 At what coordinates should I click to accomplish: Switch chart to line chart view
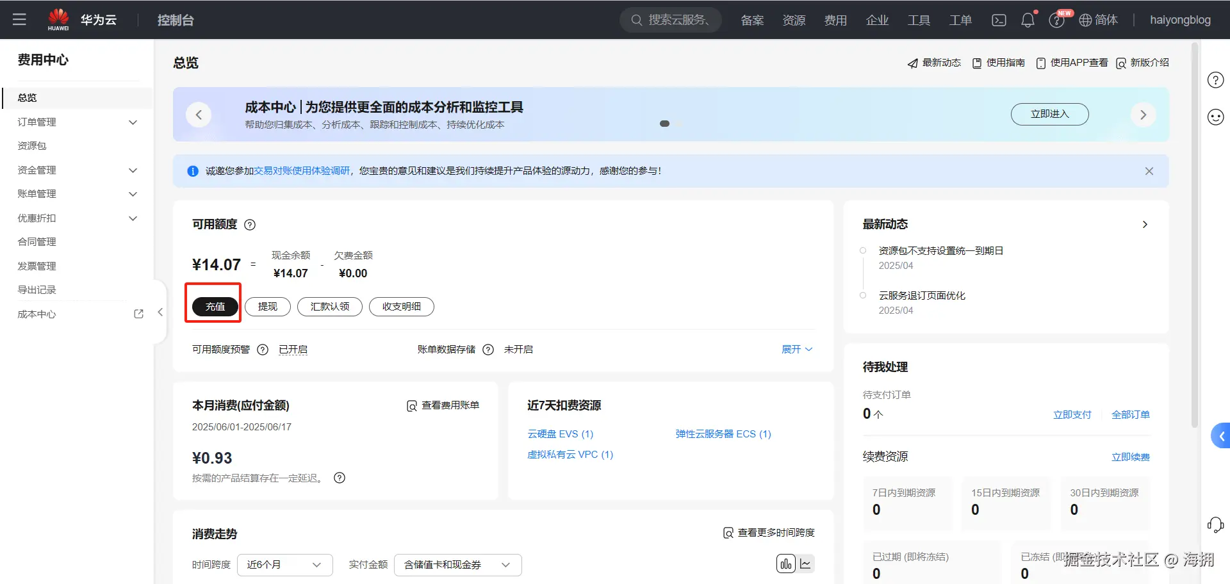pos(805,564)
